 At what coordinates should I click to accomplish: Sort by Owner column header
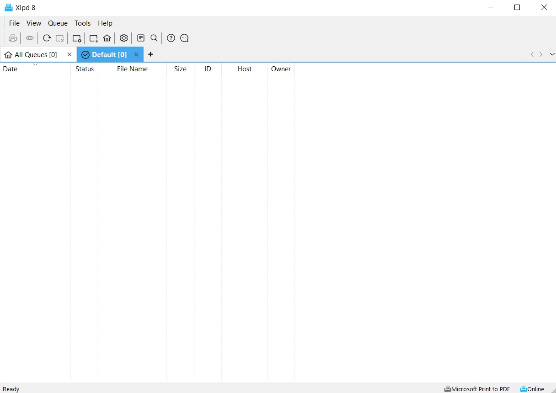coord(281,69)
